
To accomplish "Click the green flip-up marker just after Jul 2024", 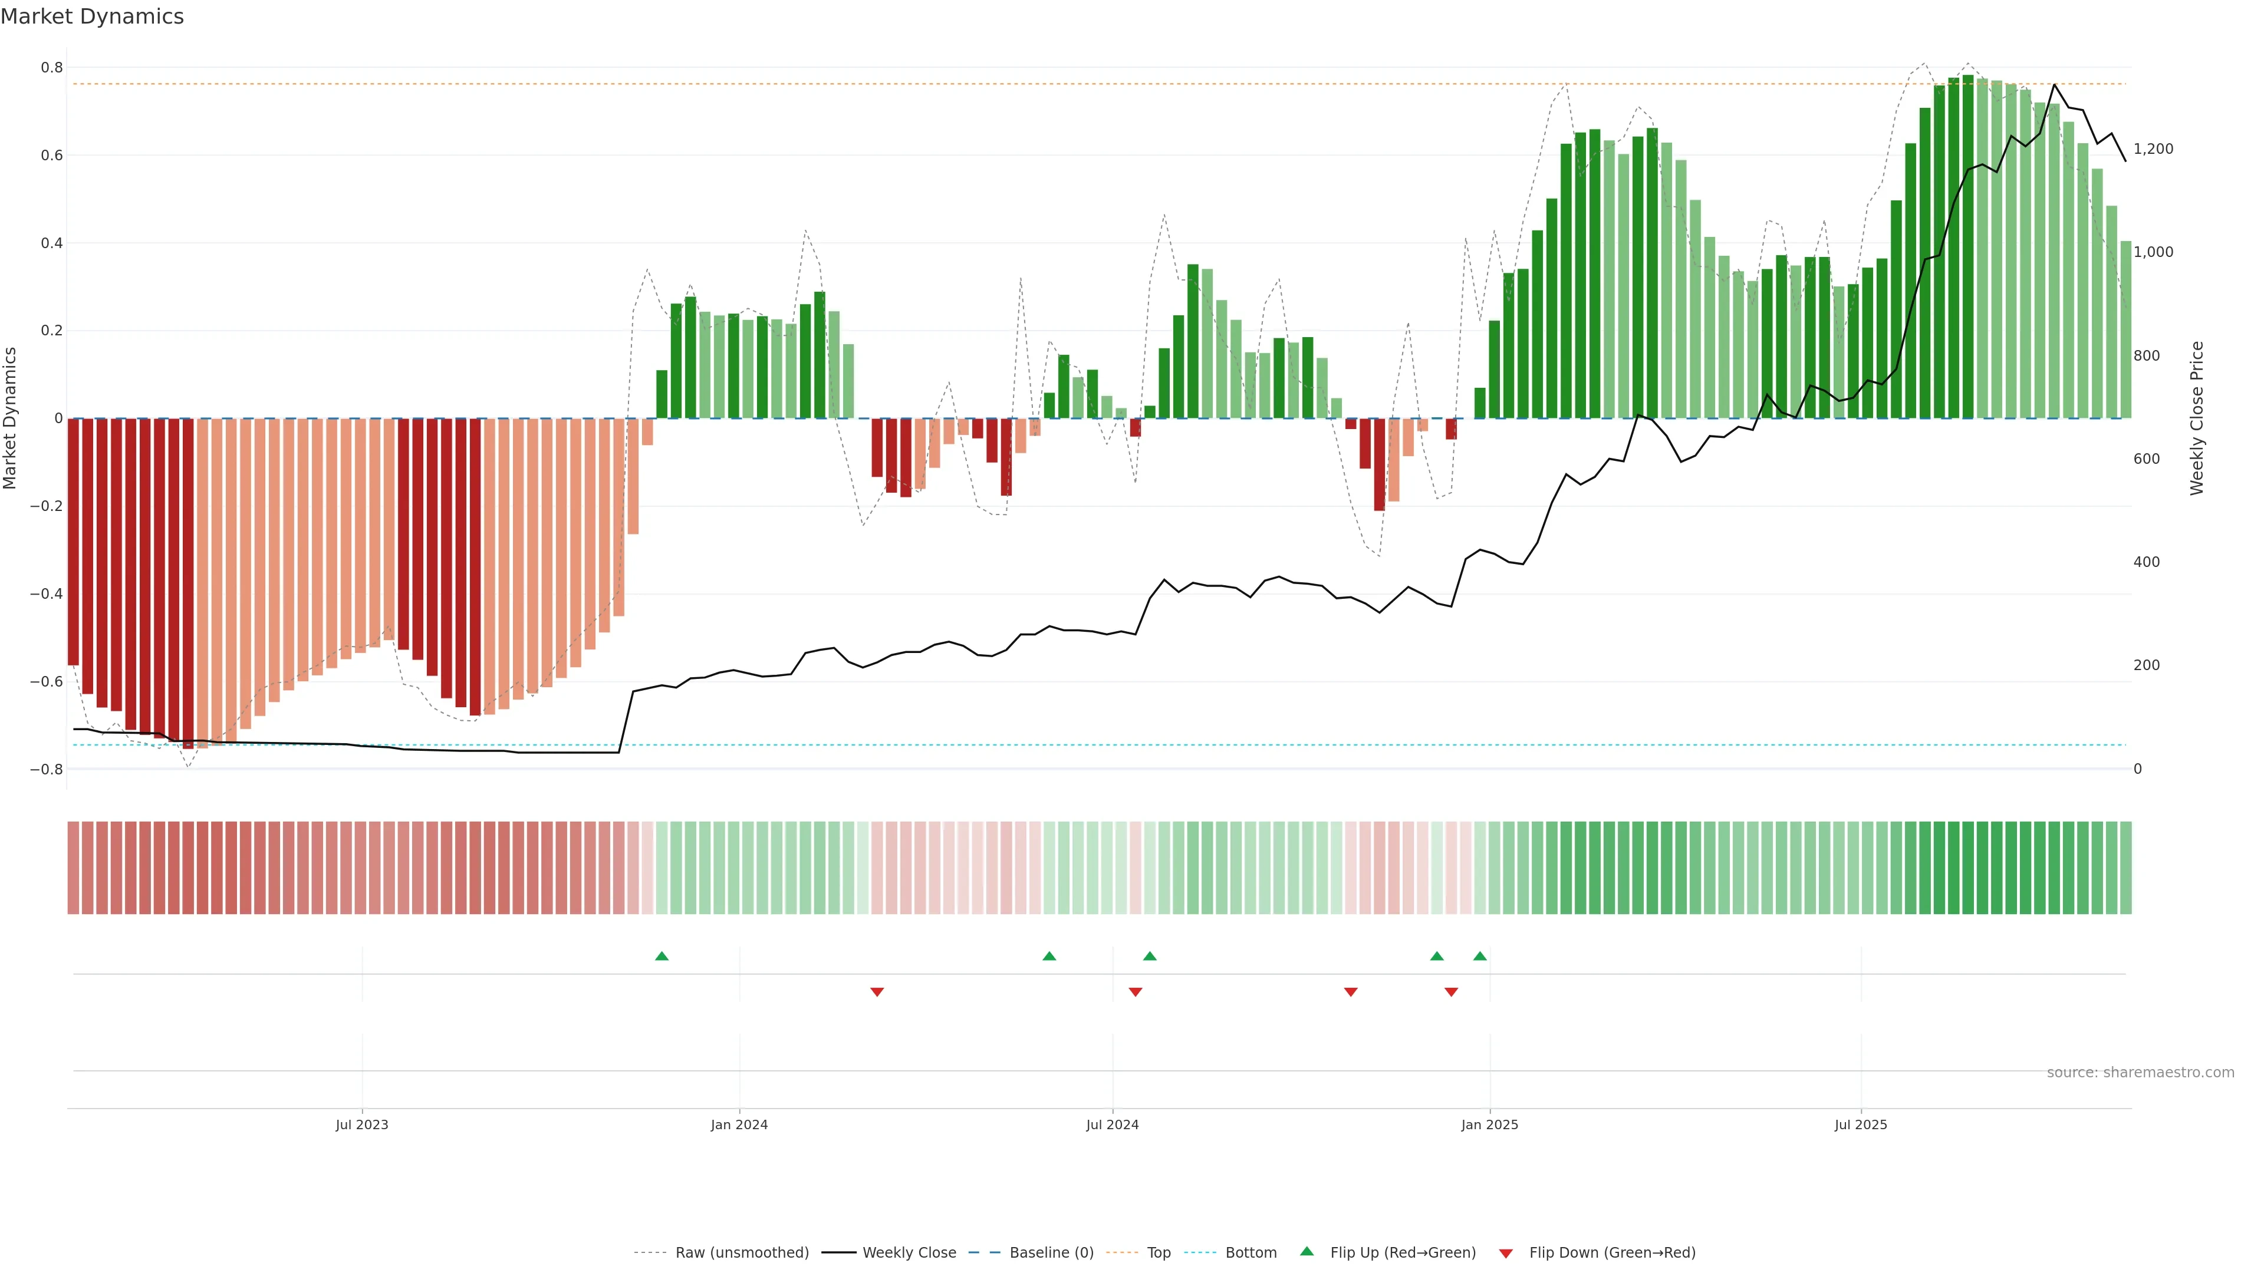I will point(1150,956).
